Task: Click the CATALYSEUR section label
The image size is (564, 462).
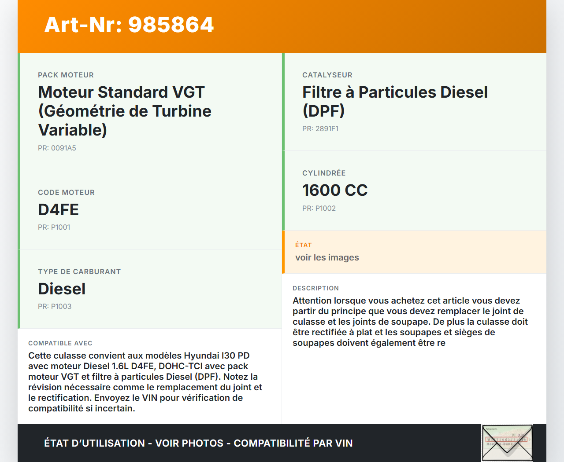Action: (327, 75)
